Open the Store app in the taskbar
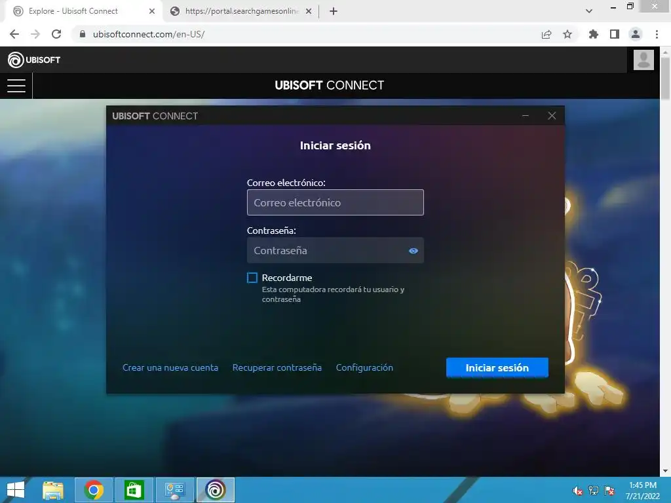This screenshot has height=503, width=671. pos(134,490)
